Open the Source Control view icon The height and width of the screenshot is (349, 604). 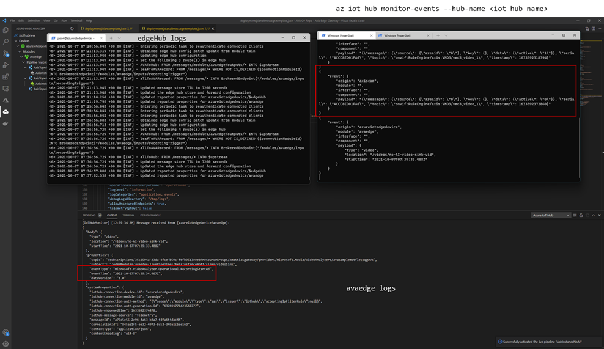pos(6,54)
